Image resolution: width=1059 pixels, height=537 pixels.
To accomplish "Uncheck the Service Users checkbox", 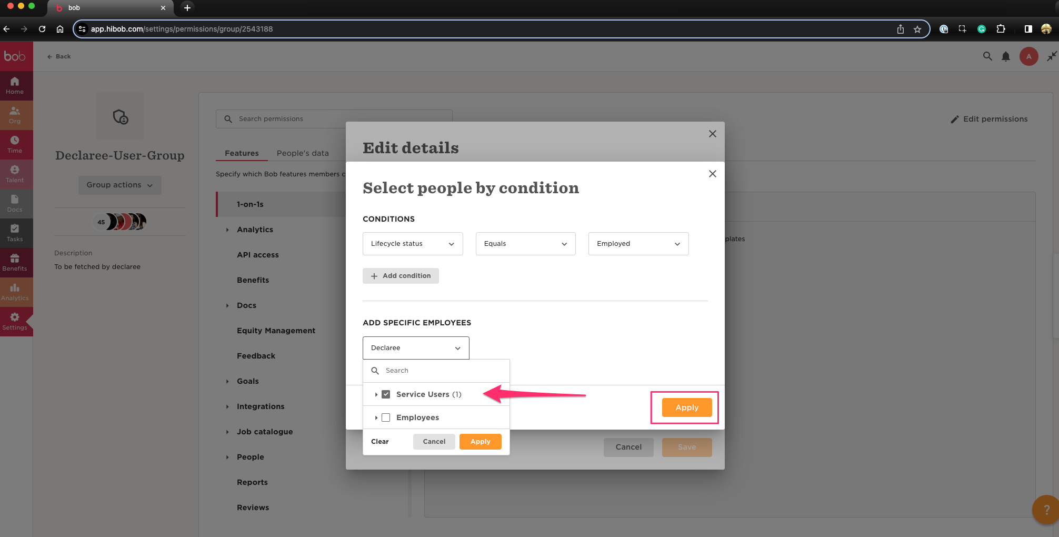I will [386, 394].
